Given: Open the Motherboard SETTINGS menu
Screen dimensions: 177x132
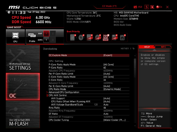Looking at the screenshot, I should [x=23, y=59].
